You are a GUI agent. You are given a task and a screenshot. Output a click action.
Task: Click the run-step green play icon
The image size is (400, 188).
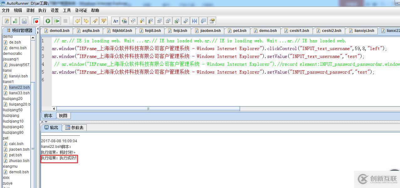click(x=56, y=21)
